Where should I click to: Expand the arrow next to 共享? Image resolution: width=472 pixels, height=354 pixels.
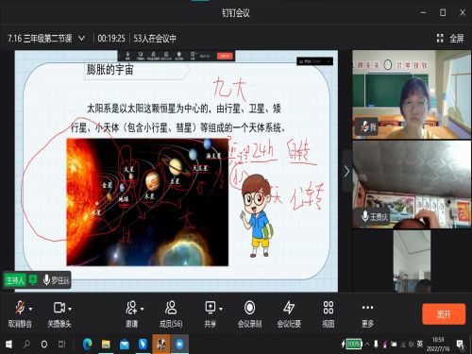click(x=221, y=309)
